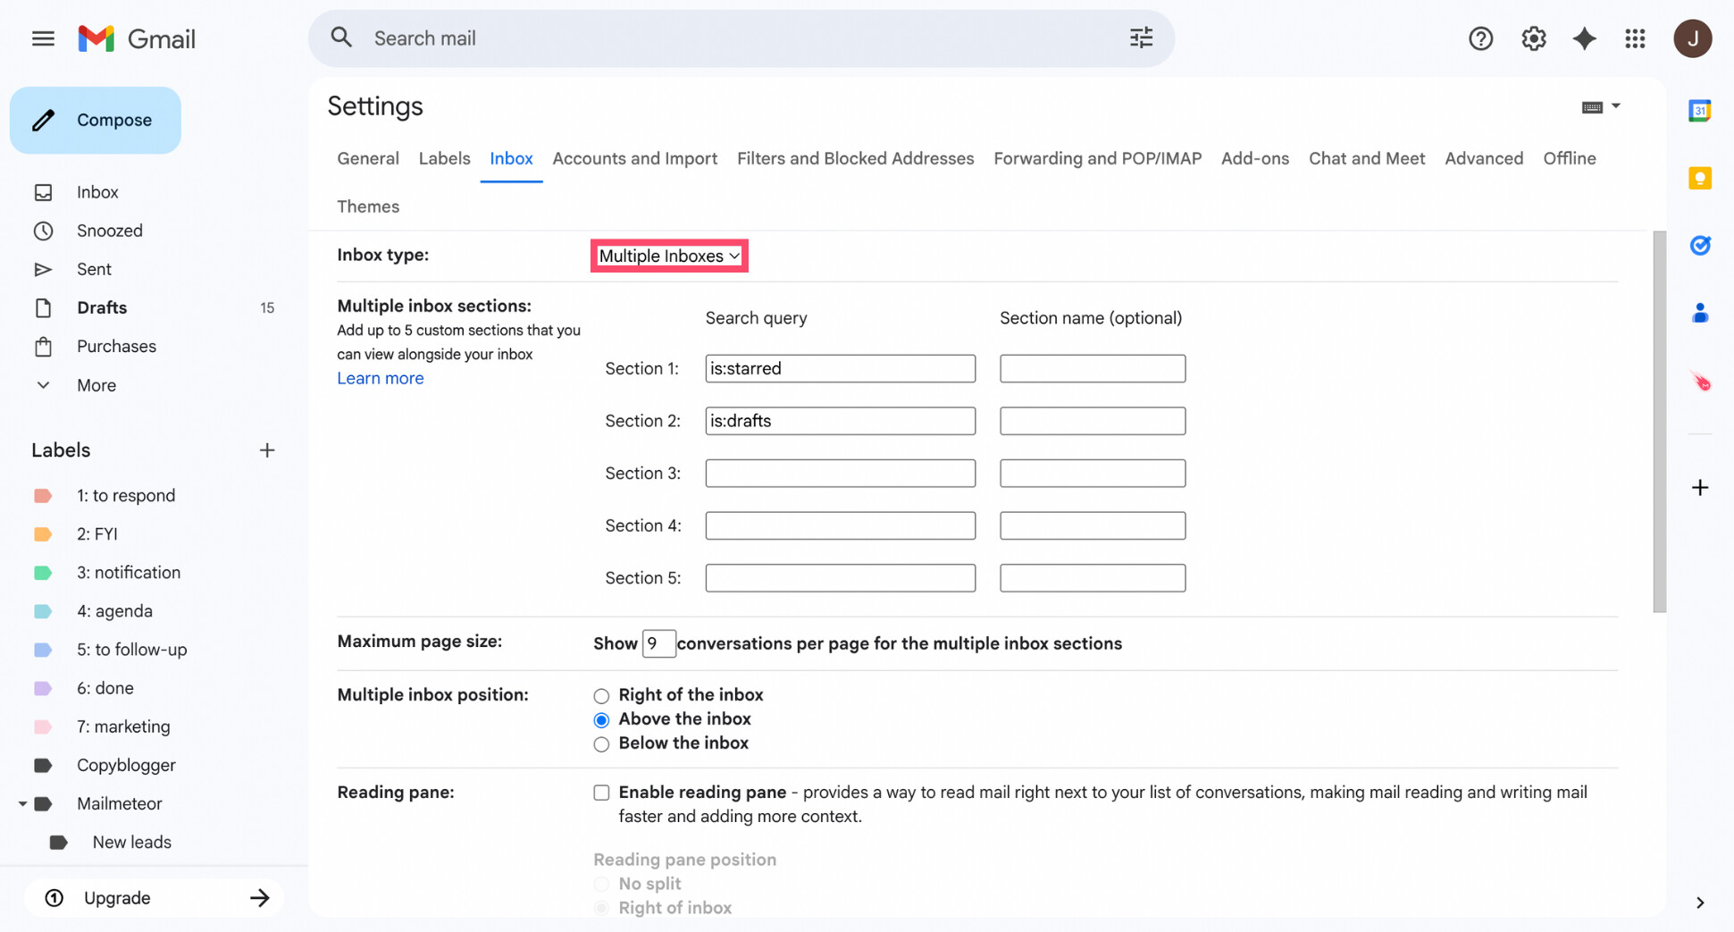Open the Inbox type dropdown
This screenshot has height=932, width=1734.
click(668, 256)
